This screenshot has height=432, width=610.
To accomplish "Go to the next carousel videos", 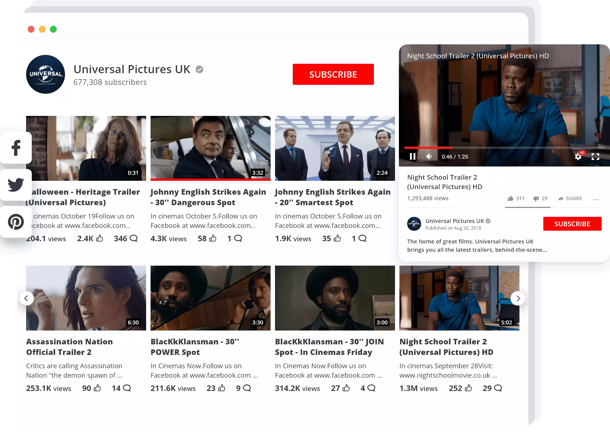I will tap(518, 298).
